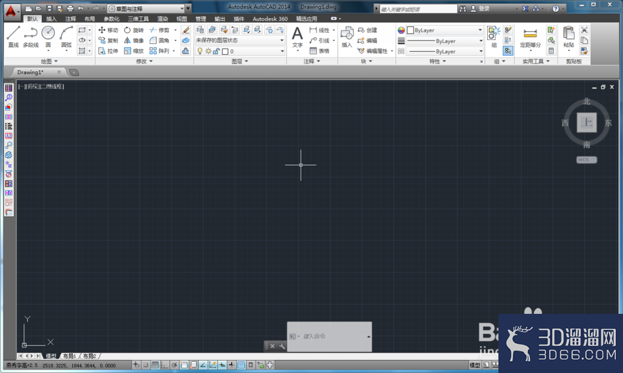Switch to the 视图 ribbon tab
The height and width of the screenshot is (373, 623).
pos(181,19)
